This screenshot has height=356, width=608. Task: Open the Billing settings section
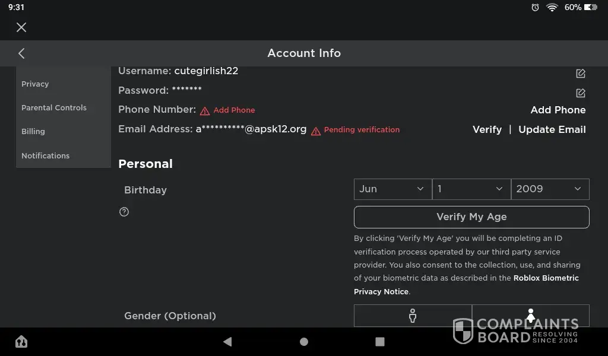(x=33, y=132)
